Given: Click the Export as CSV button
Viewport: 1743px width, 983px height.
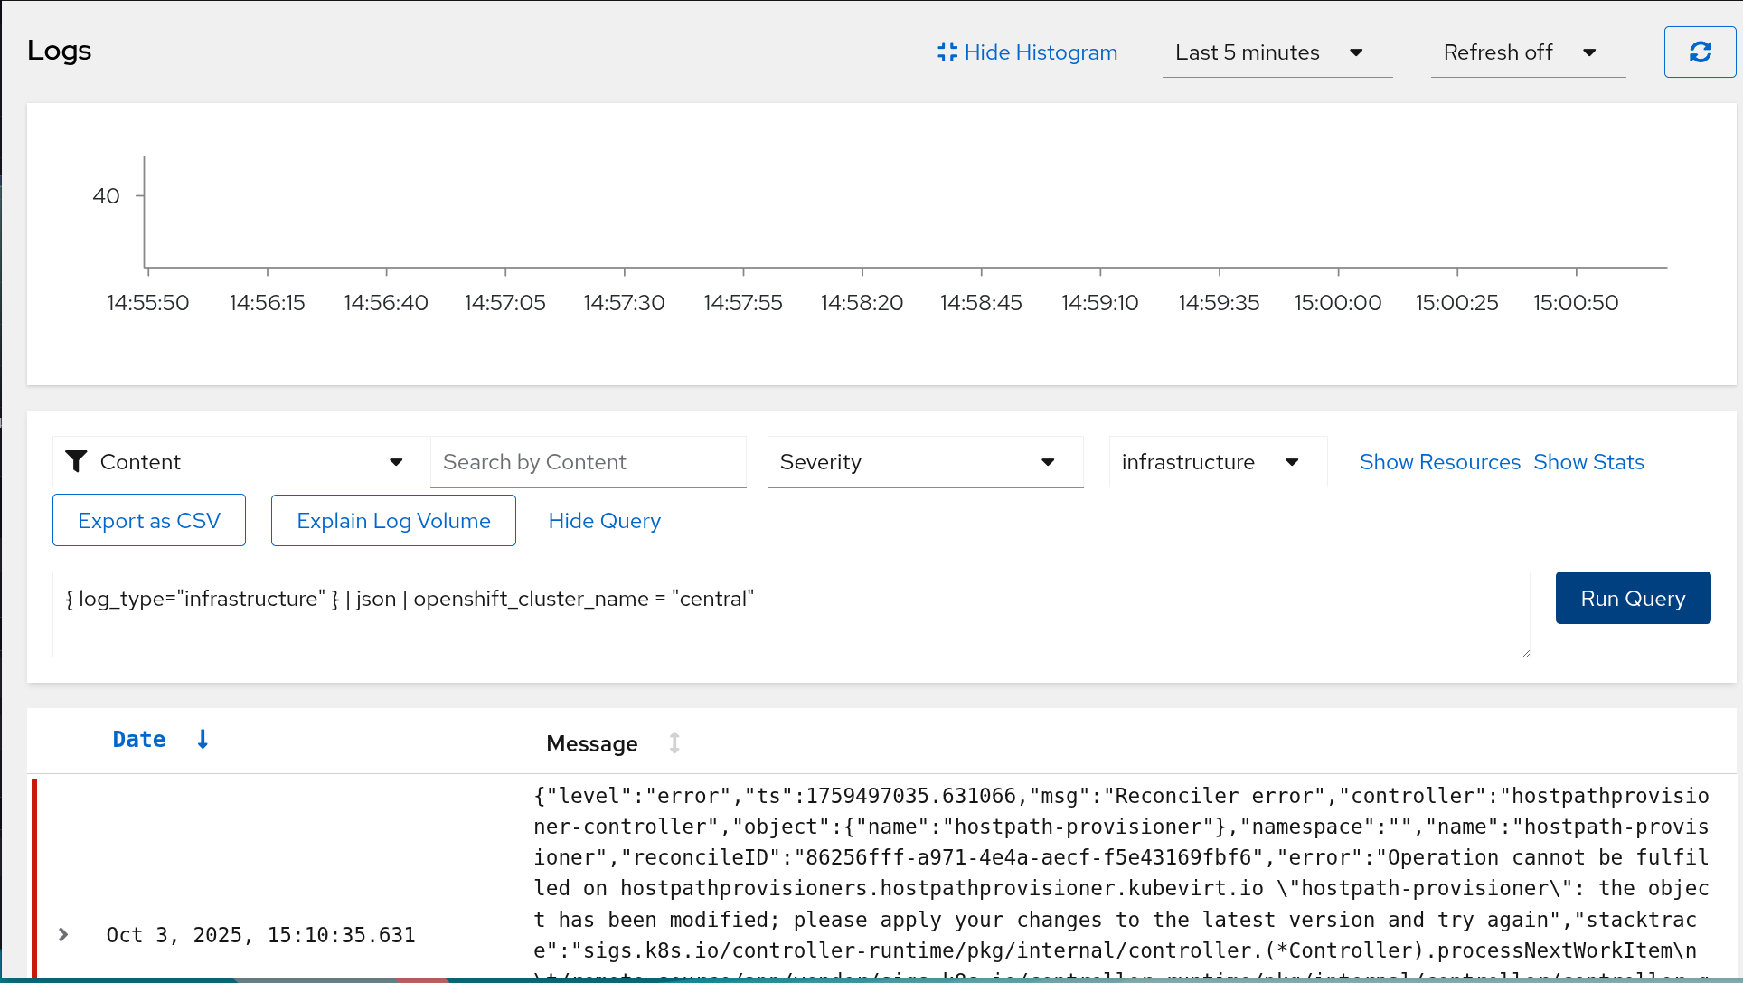Looking at the screenshot, I should pos(149,521).
